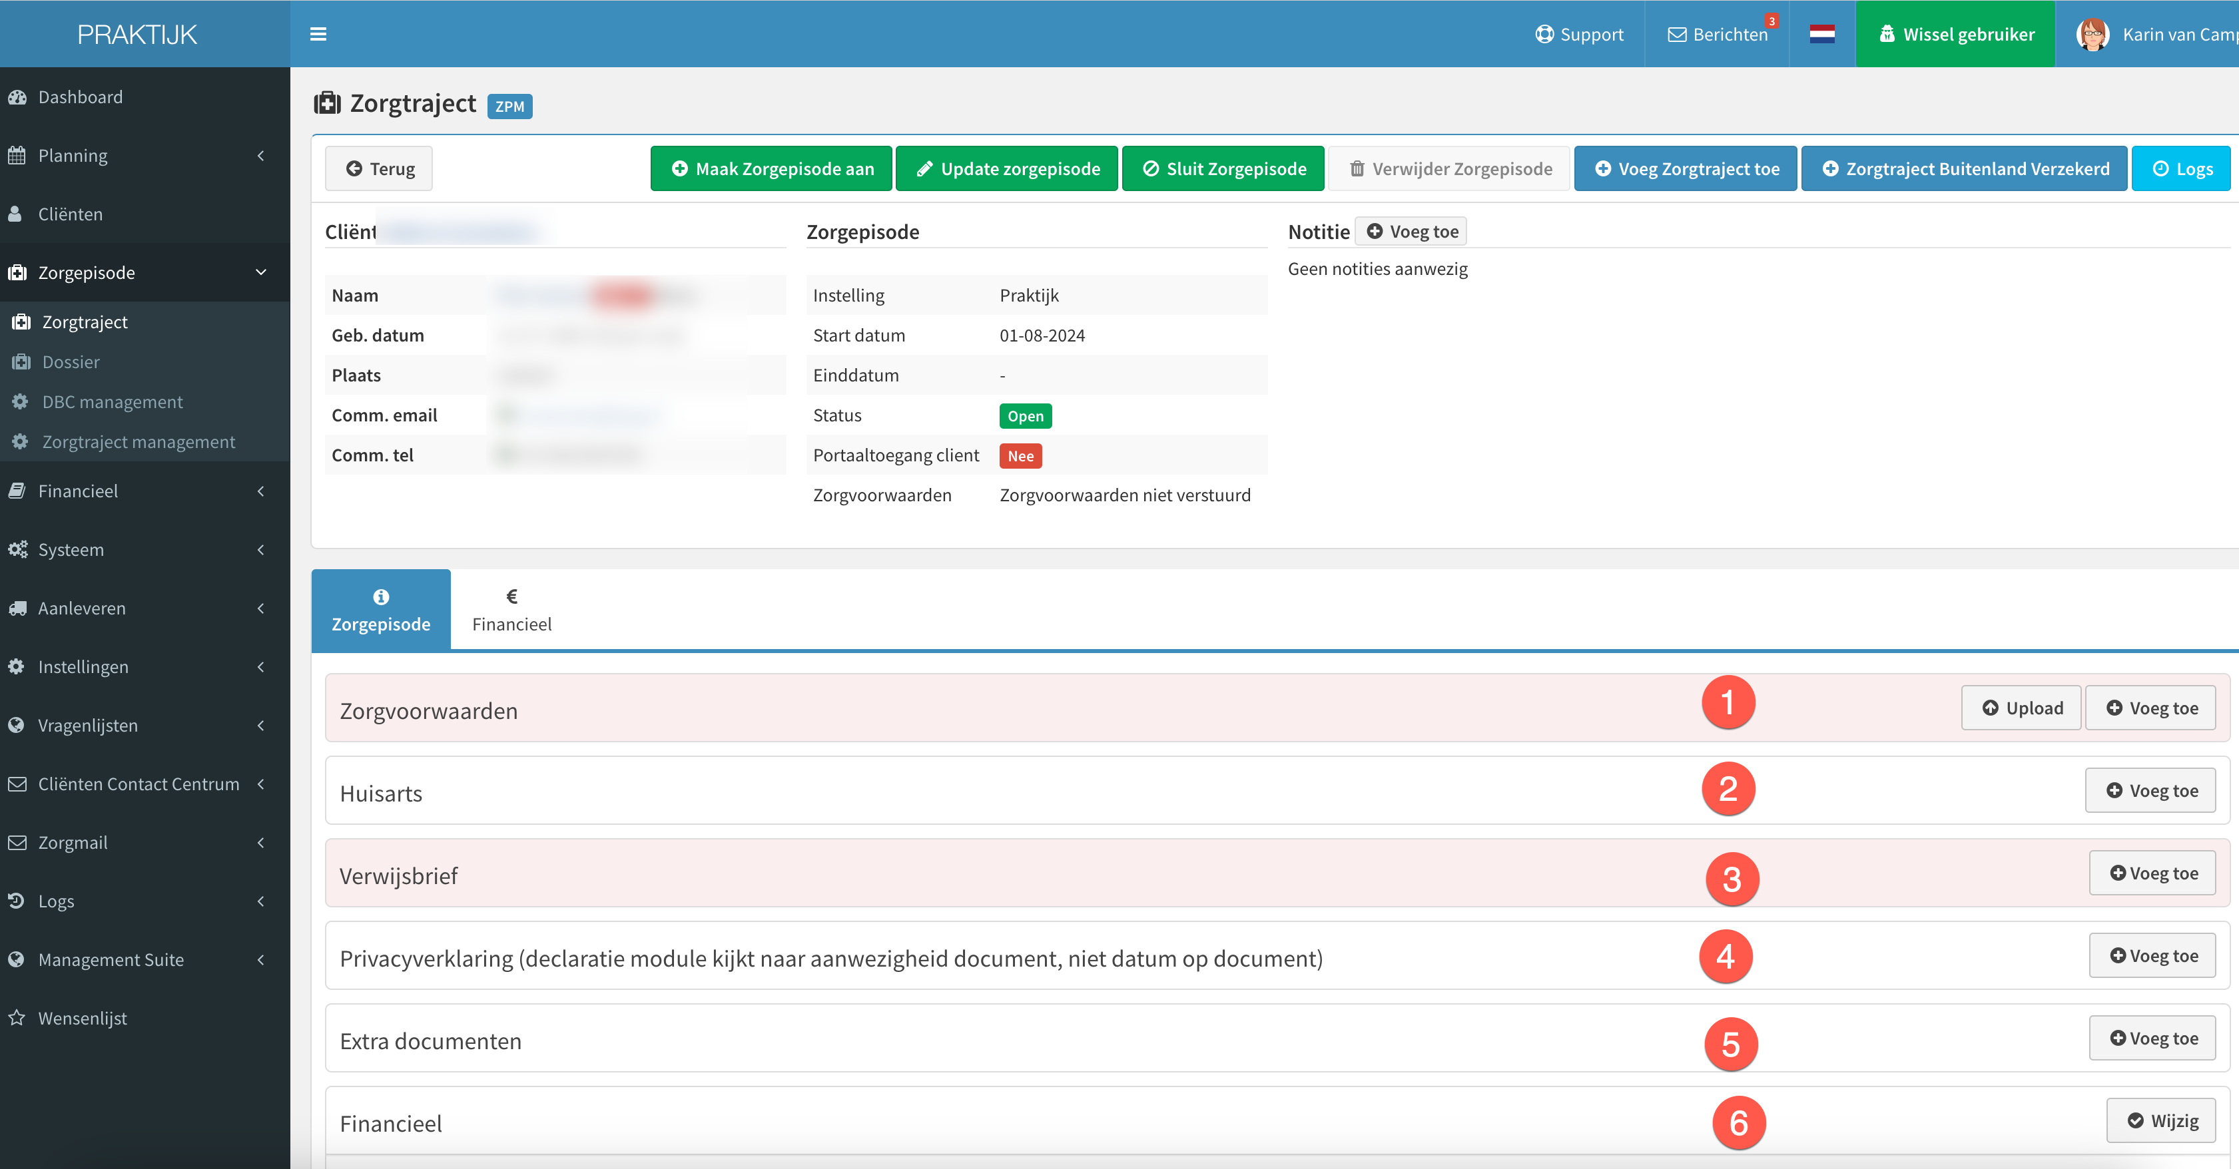The width and height of the screenshot is (2239, 1169).
Task: Expand the Management Suite chevron
Action: (x=260, y=959)
